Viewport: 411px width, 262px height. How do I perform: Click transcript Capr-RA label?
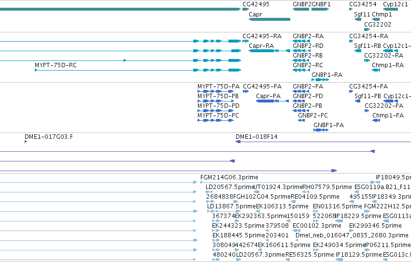click(261, 45)
